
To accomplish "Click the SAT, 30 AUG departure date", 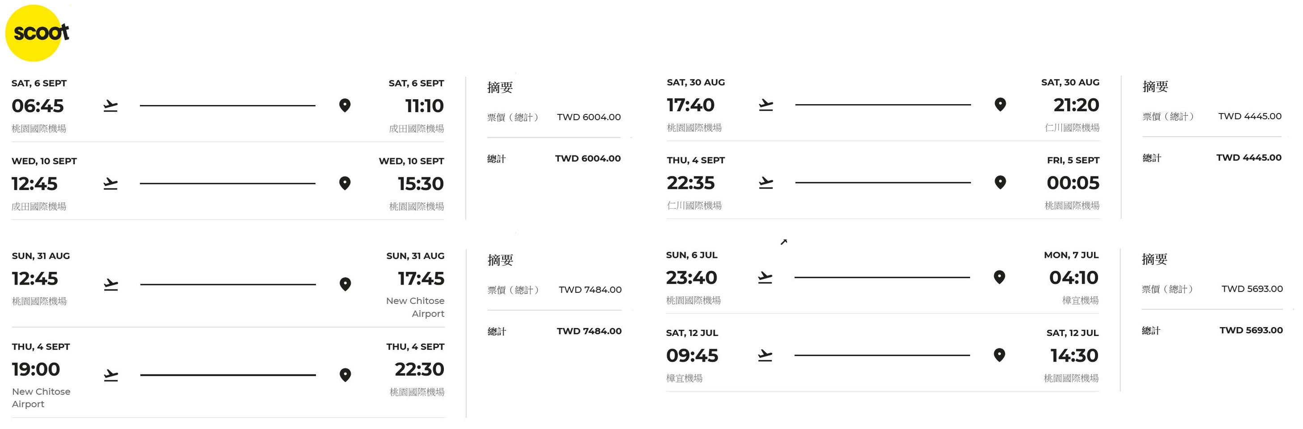I will tap(695, 82).
